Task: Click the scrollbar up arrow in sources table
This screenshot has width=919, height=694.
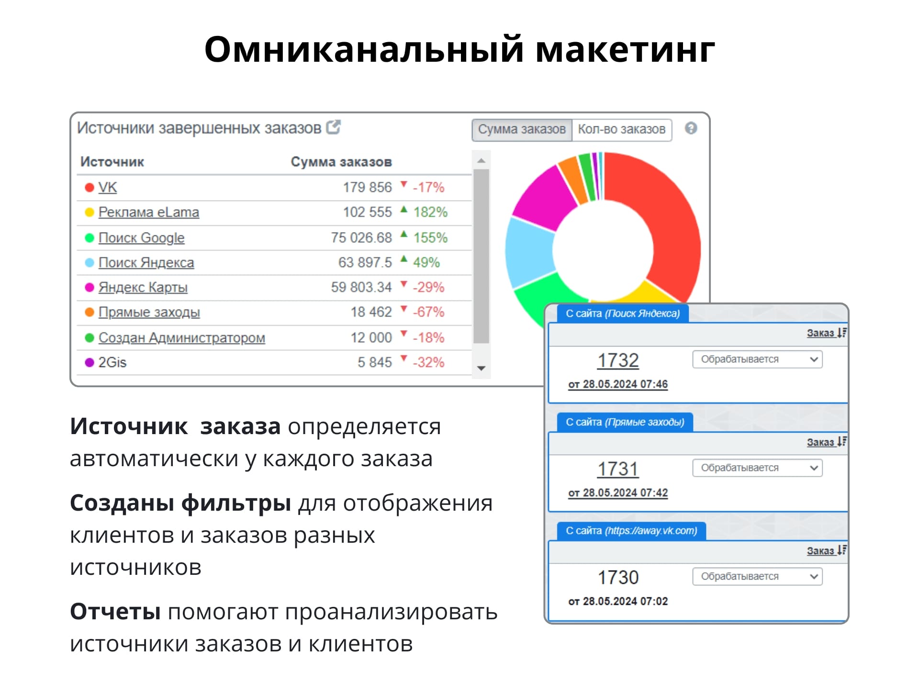Action: click(482, 161)
